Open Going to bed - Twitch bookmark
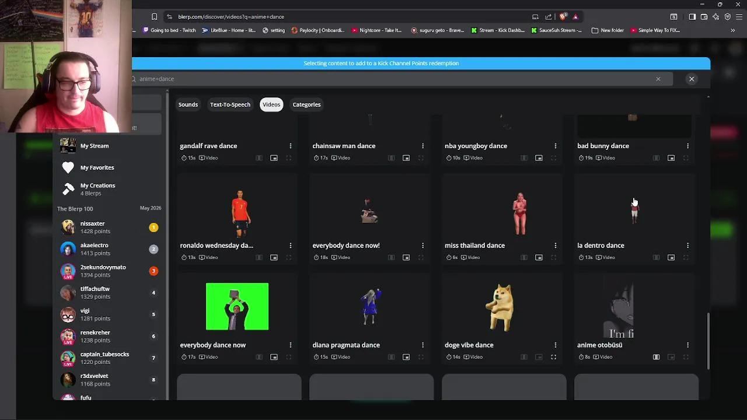Viewport: 747px width, 420px height. (169, 30)
